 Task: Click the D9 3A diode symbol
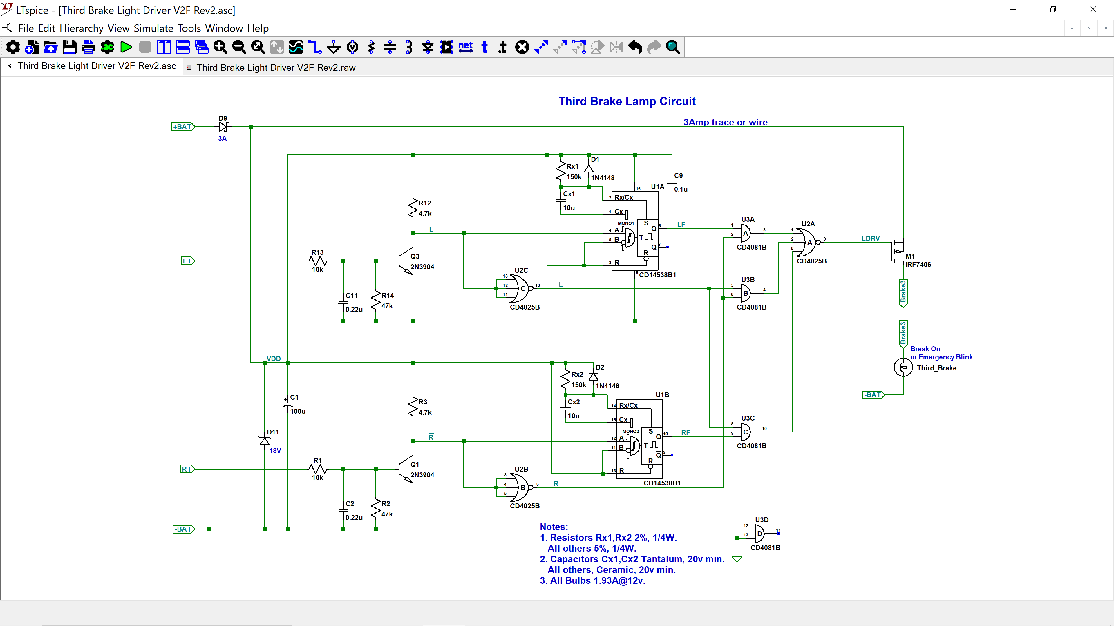point(224,127)
